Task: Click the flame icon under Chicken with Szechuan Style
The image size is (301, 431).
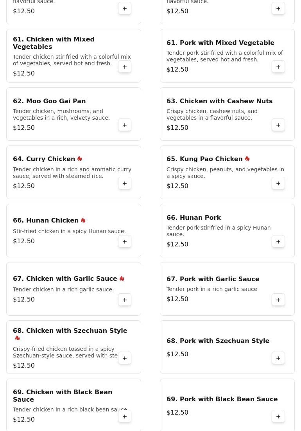Action: pos(18,338)
